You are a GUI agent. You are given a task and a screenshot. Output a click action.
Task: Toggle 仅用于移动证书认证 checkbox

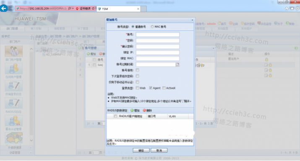pos(137,82)
